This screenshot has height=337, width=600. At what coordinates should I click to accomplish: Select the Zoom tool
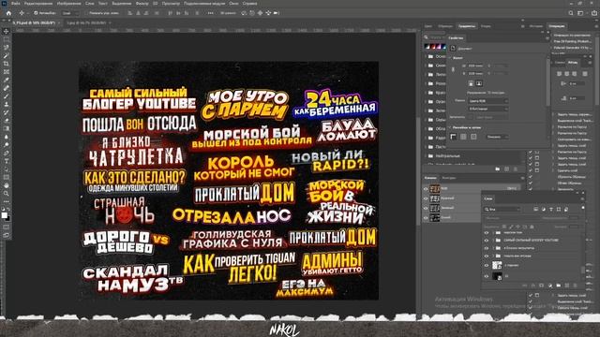(x=7, y=194)
